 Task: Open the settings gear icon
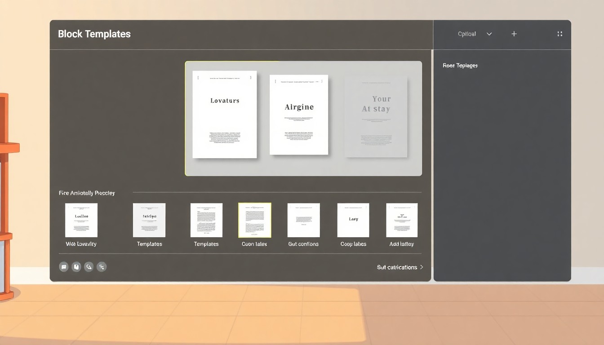[102, 267]
